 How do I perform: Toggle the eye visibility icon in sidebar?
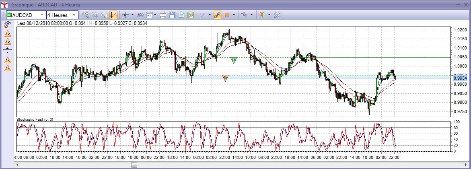click(x=7, y=25)
